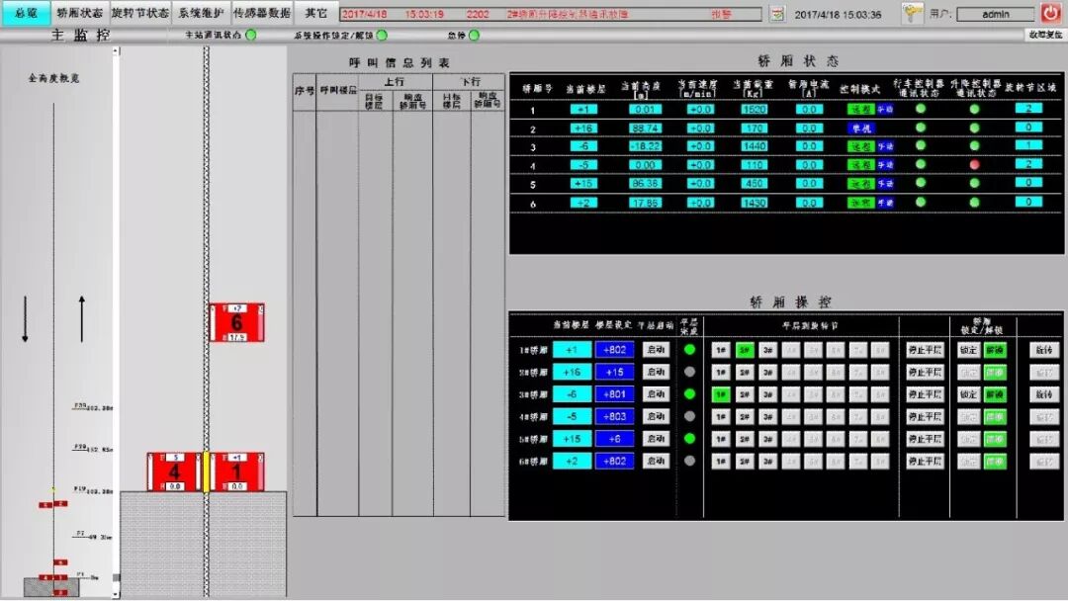
Task: Switch to the 传感器数据 tab
Action: pyautogui.click(x=261, y=14)
